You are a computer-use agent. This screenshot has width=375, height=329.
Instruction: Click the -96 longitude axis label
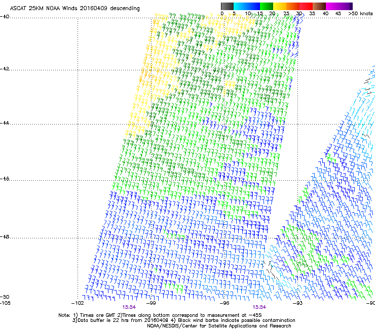224,303
